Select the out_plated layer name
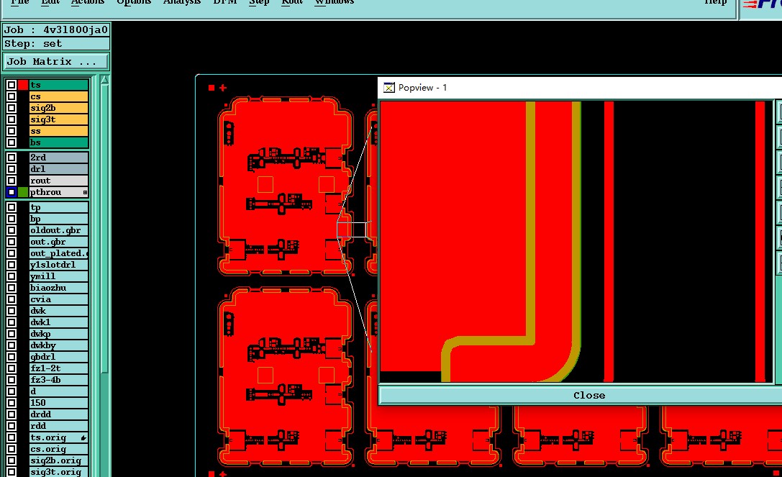Viewport: 782px width, 477px height. click(x=58, y=253)
